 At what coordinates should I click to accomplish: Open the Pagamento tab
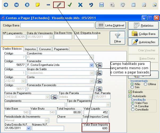[x=61, y=49]
